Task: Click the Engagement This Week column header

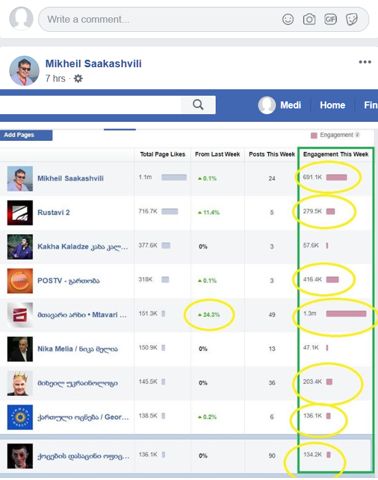Action: (336, 154)
